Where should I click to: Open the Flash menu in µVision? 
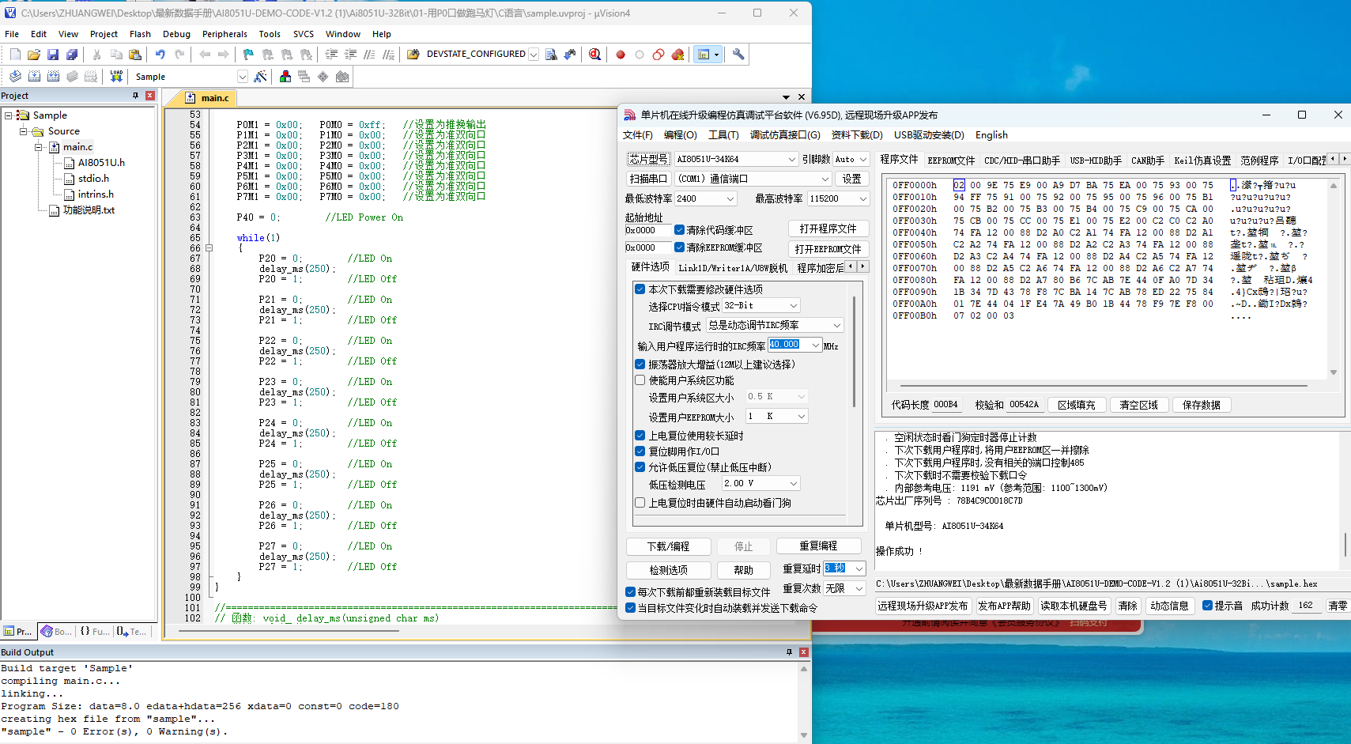(x=140, y=34)
